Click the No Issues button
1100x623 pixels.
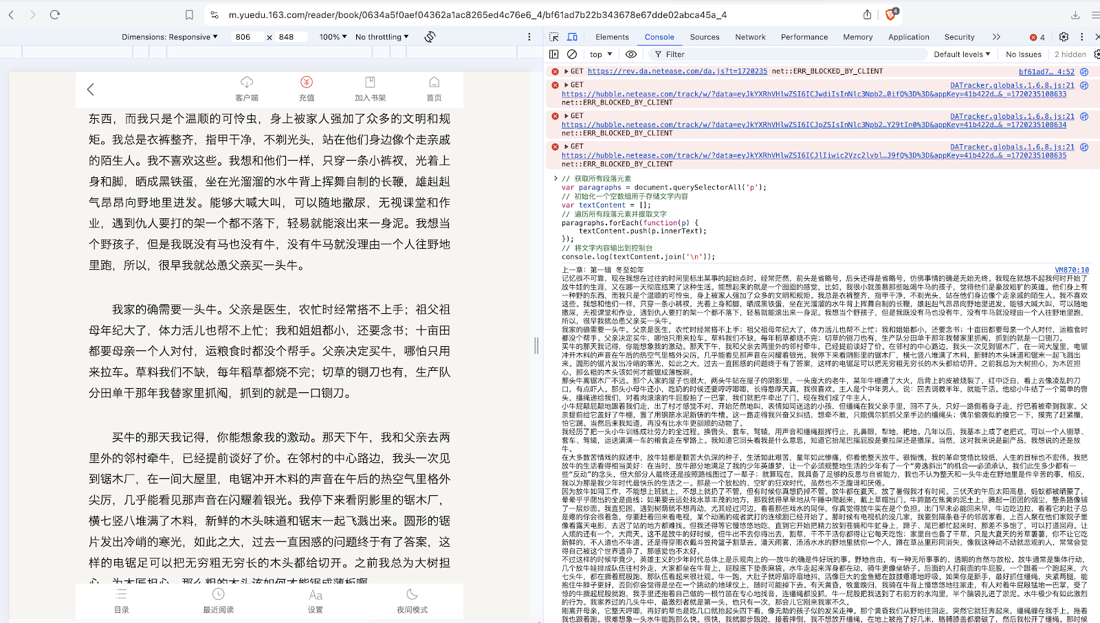coord(1023,54)
